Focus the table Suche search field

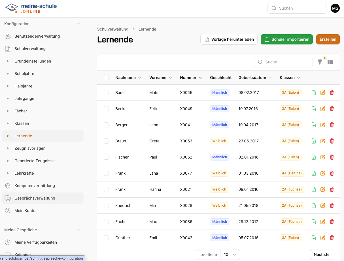click(283, 62)
